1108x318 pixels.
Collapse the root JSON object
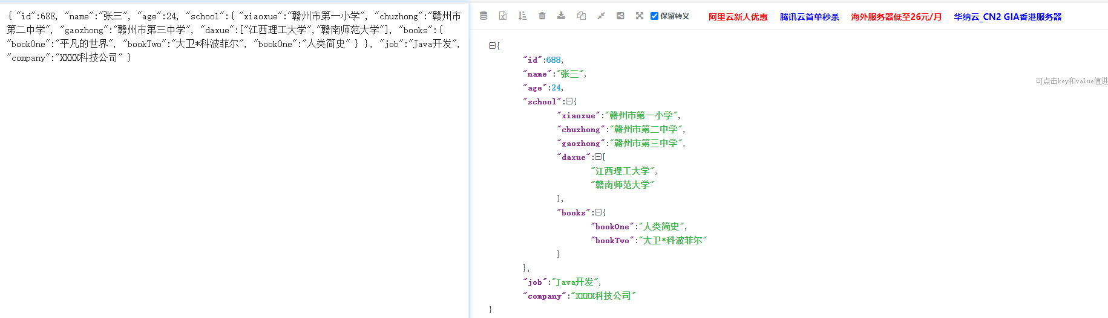(x=492, y=45)
